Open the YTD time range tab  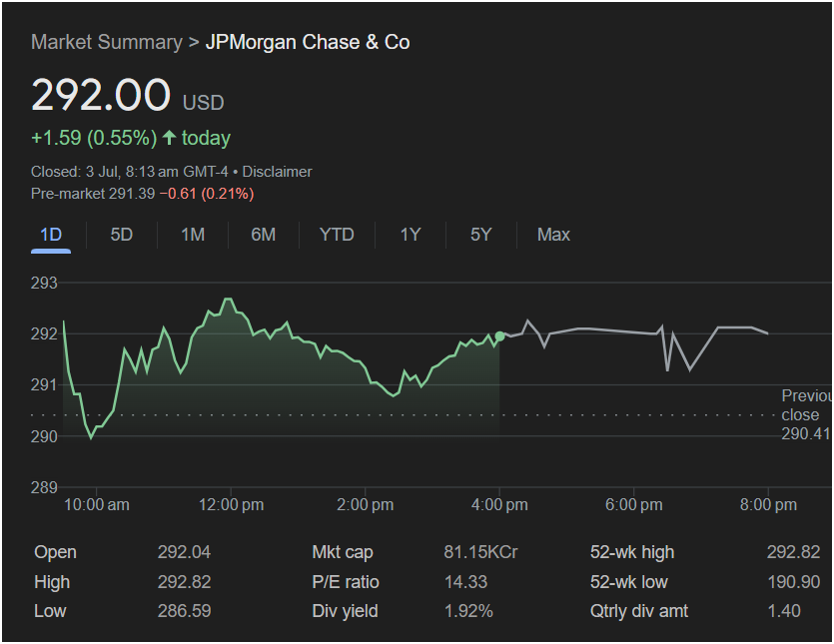pyautogui.click(x=337, y=235)
